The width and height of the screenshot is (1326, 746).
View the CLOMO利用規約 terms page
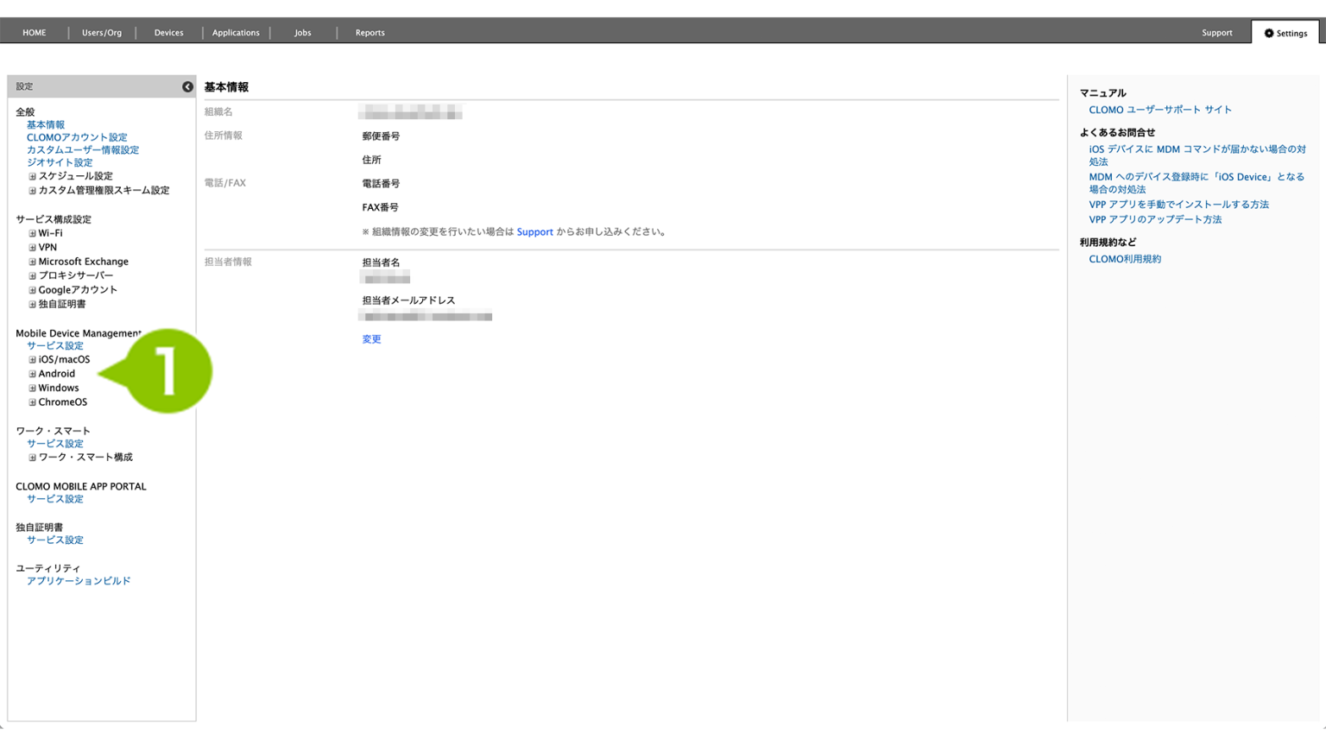click(1127, 258)
